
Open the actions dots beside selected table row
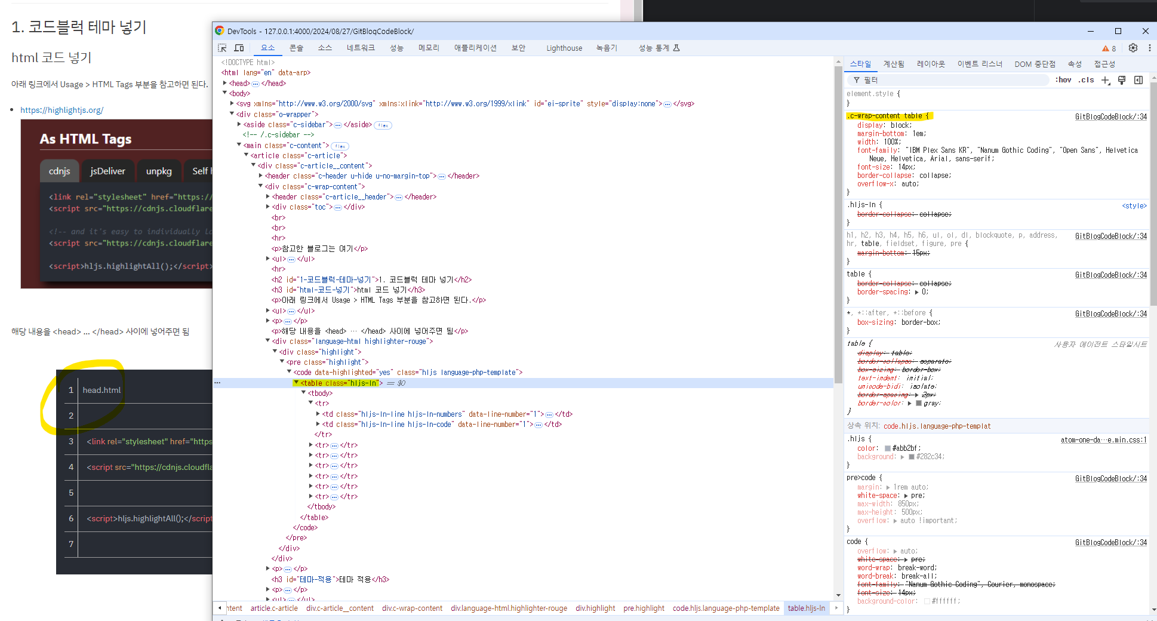217,383
